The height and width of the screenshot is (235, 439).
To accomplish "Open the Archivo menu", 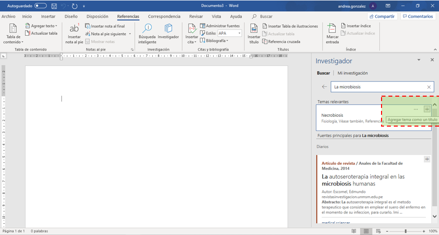I will [8, 17].
